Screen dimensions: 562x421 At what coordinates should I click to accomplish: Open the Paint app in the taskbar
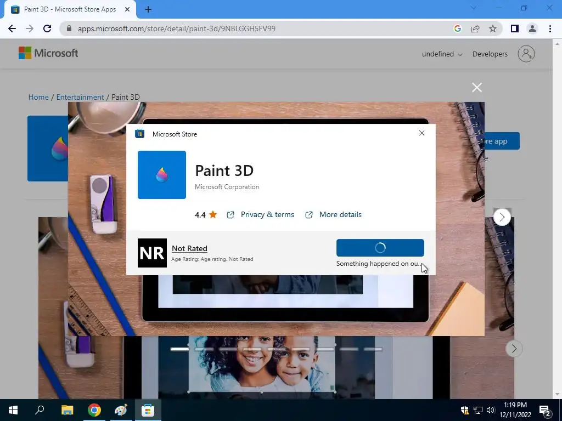(x=121, y=410)
